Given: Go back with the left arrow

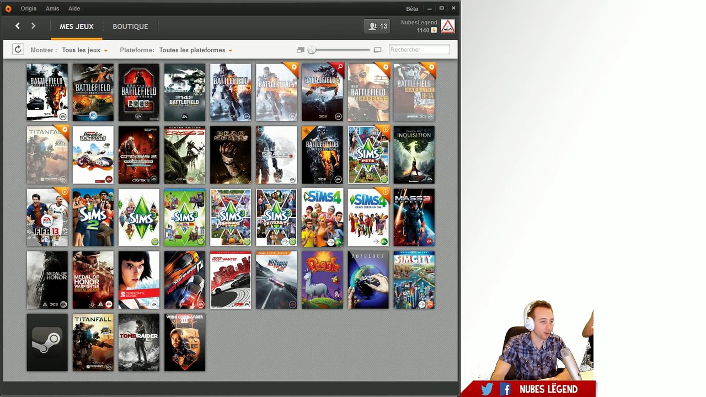Looking at the screenshot, I should click(x=18, y=26).
